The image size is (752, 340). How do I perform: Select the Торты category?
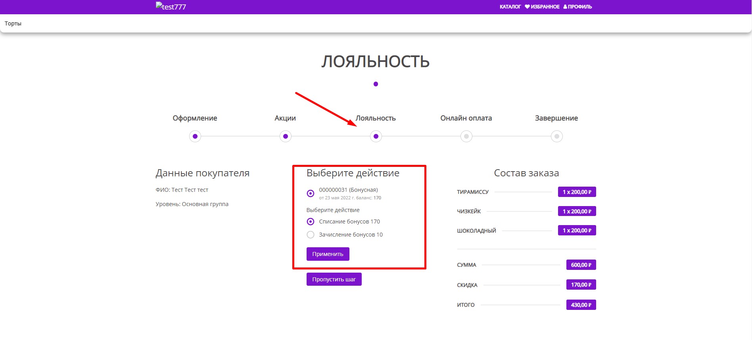(x=13, y=23)
